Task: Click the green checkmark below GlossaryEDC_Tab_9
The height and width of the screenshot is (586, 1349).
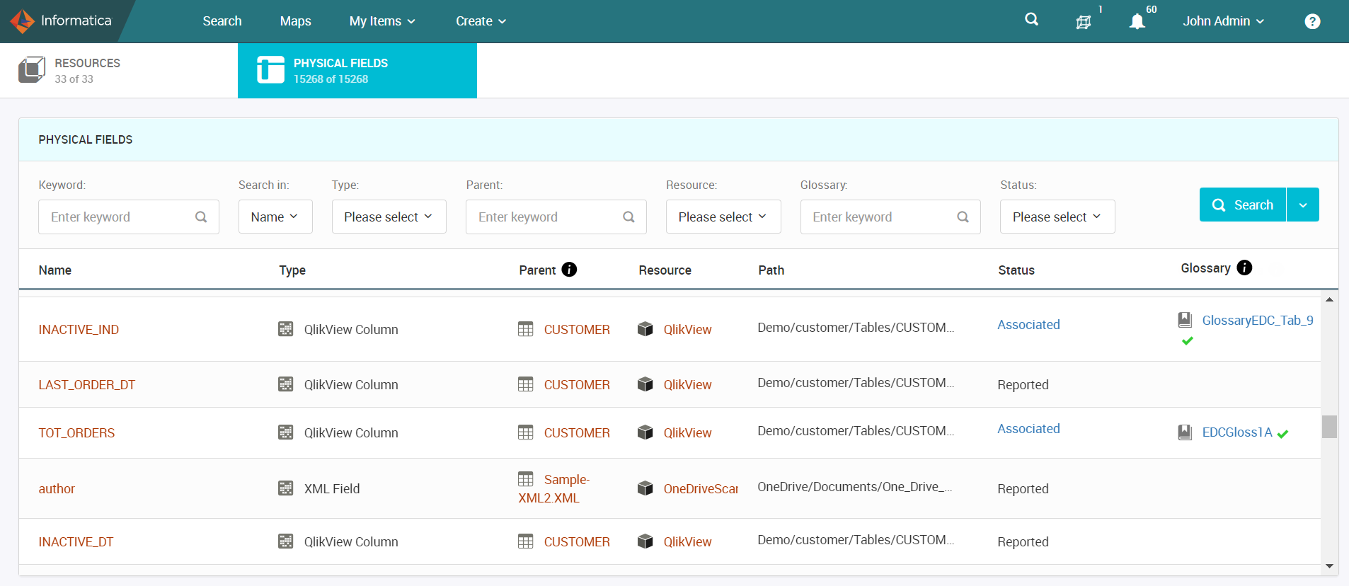Action: 1188,341
